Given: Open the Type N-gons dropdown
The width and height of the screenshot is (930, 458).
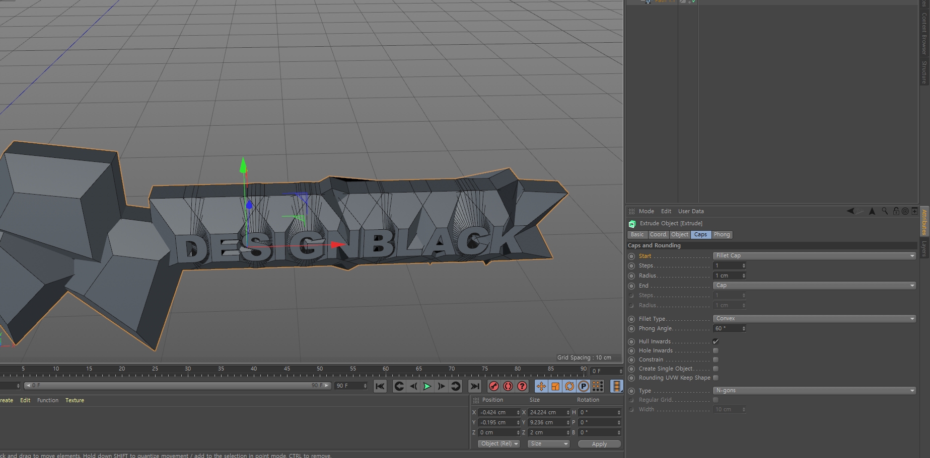Looking at the screenshot, I should point(814,391).
